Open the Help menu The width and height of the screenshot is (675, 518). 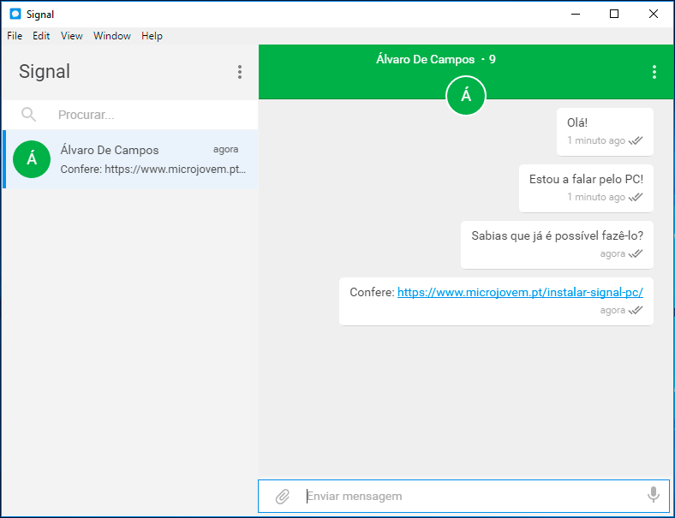[152, 36]
